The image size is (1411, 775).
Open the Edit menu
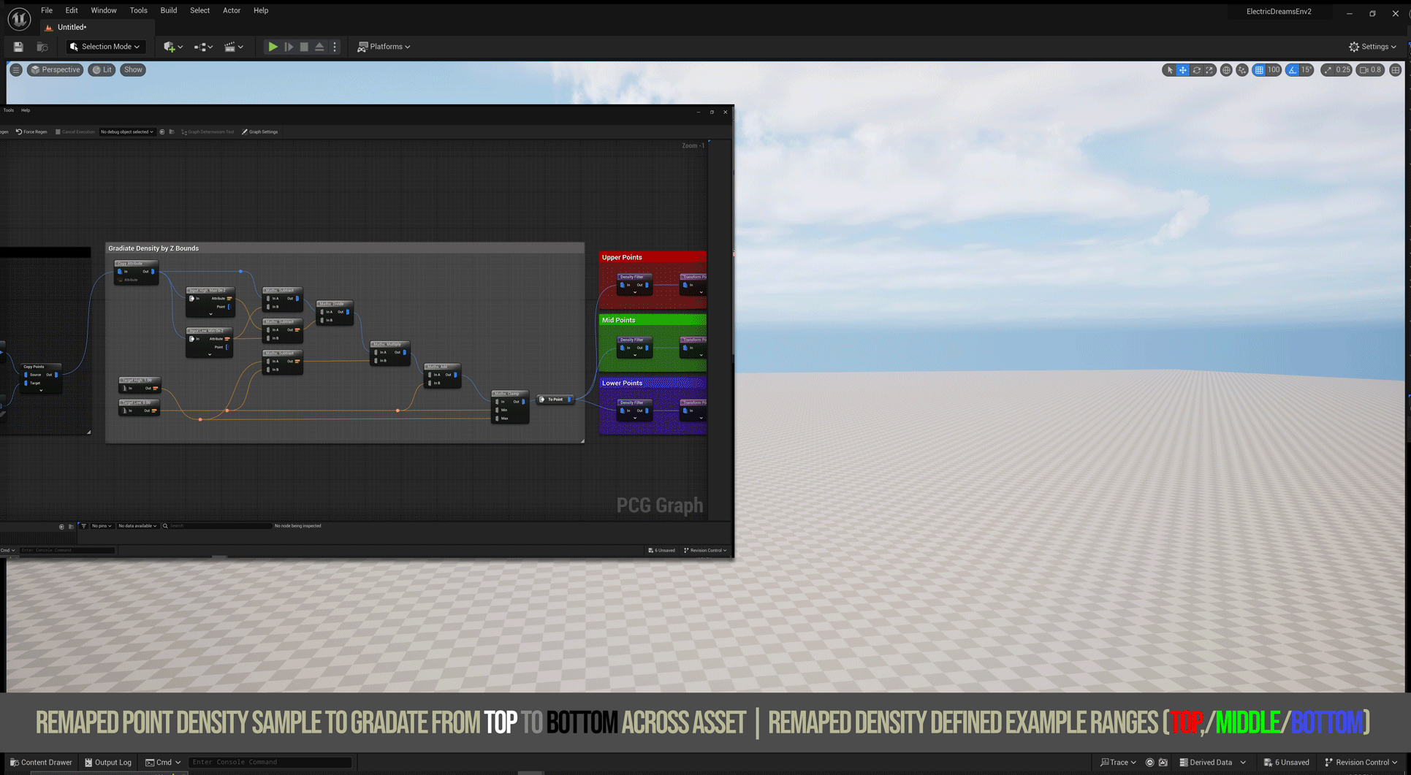tap(72, 10)
